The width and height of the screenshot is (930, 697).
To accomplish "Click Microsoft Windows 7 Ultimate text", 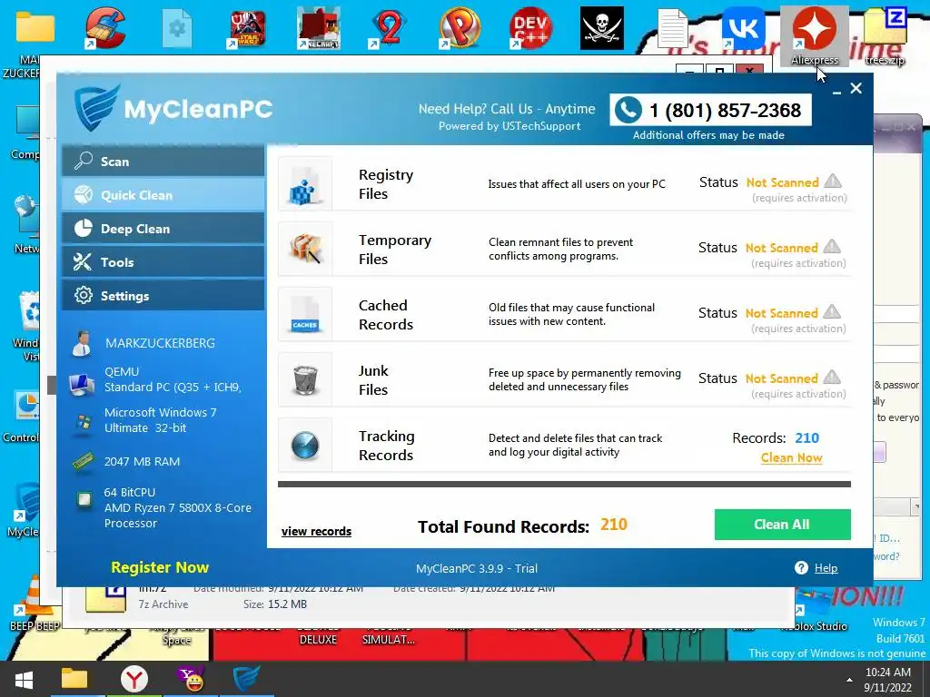I will pos(160,419).
